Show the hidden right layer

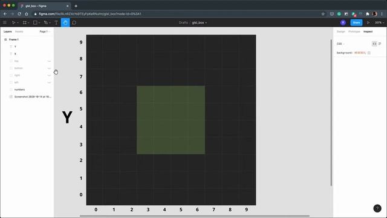[49, 75]
